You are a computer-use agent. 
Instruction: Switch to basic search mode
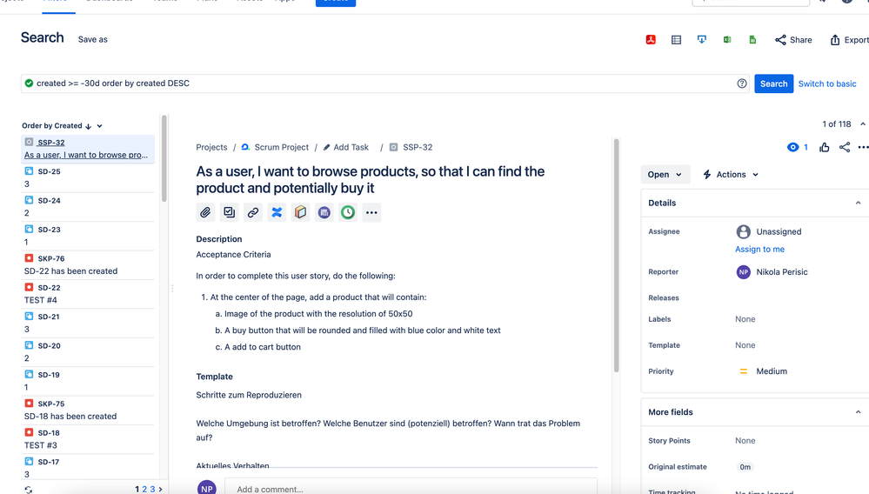tap(827, 83)
